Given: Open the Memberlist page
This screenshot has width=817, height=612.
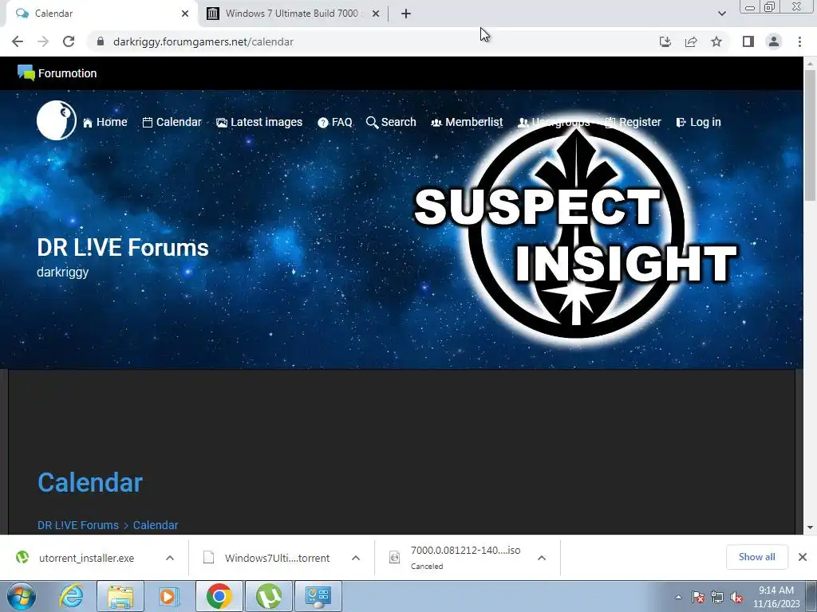Looking at the screenshot, I should (467, 122).
